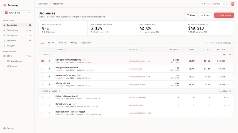Click the AI badge on Review & UGC request
The image size is (238, 133).
(79, 75)
